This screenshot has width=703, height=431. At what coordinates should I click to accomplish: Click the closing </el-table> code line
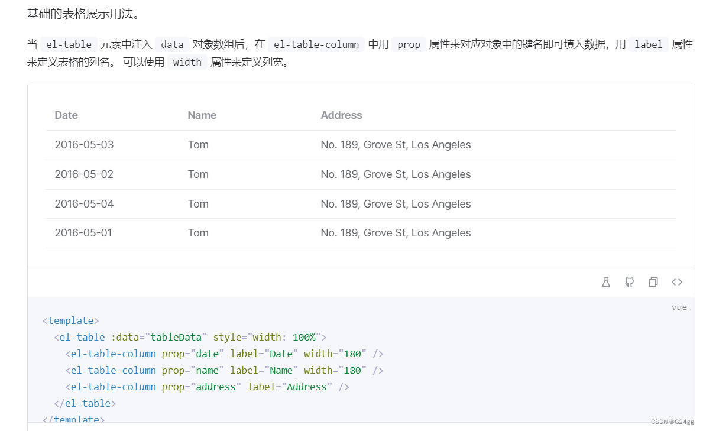85,404
